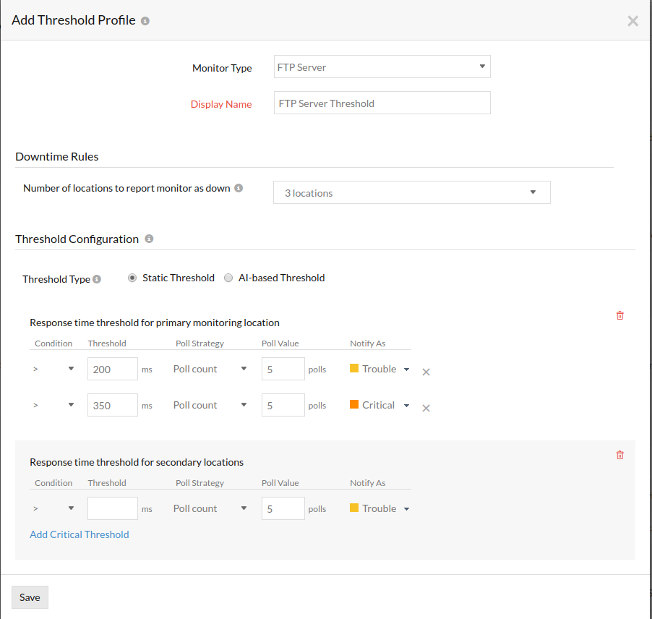
Task: Open Poll Strategy dropdown for 200 ms row
Action: click(210, 369)
